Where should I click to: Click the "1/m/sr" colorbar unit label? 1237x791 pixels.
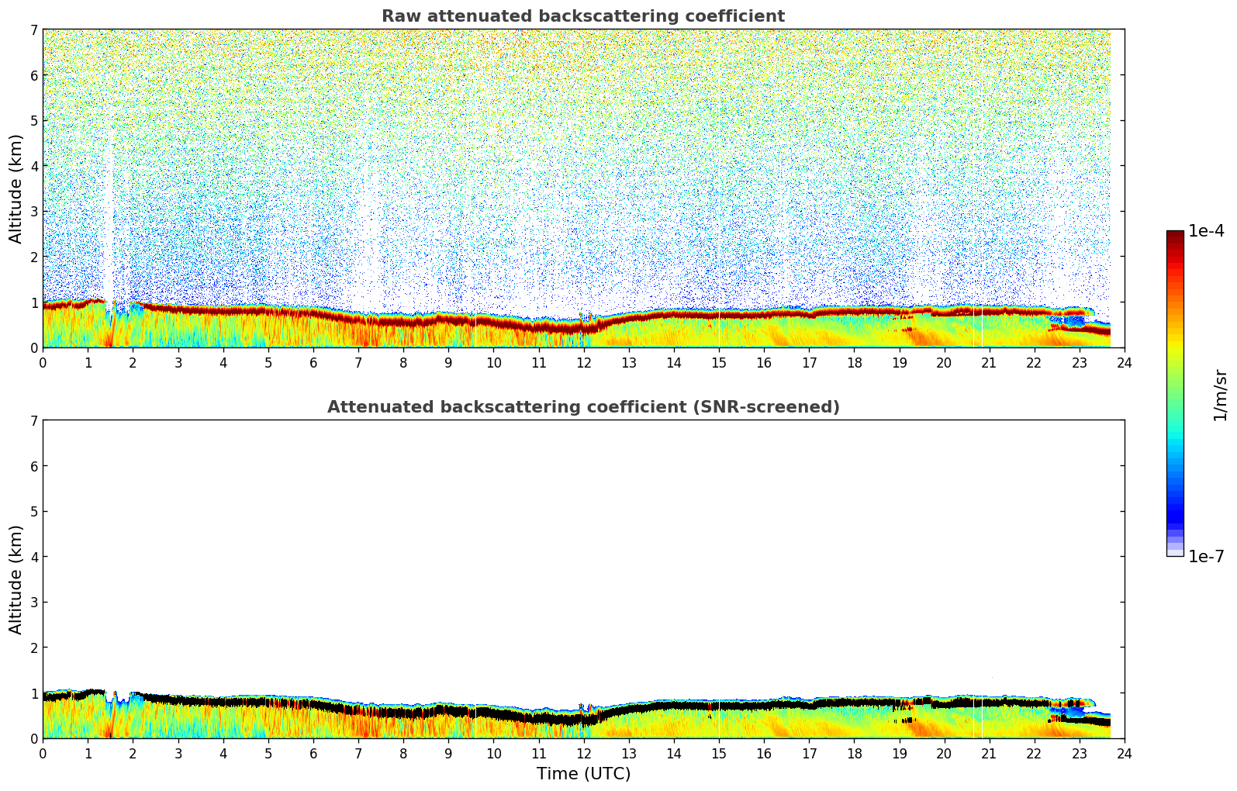[x=1220, y=394]
